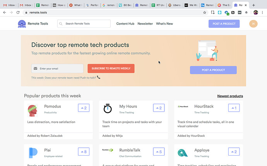Open the RumbleTalk product title
The width and height of the screenshot is (267, 166).
point(130,150)
